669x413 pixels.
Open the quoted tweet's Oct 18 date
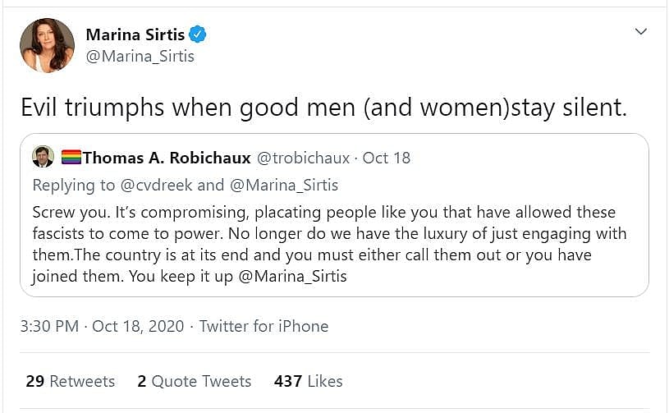point(387,157)
